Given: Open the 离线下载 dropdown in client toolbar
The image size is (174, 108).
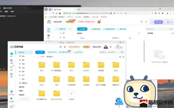Looking at the screenshot, I should coord(82,52).
